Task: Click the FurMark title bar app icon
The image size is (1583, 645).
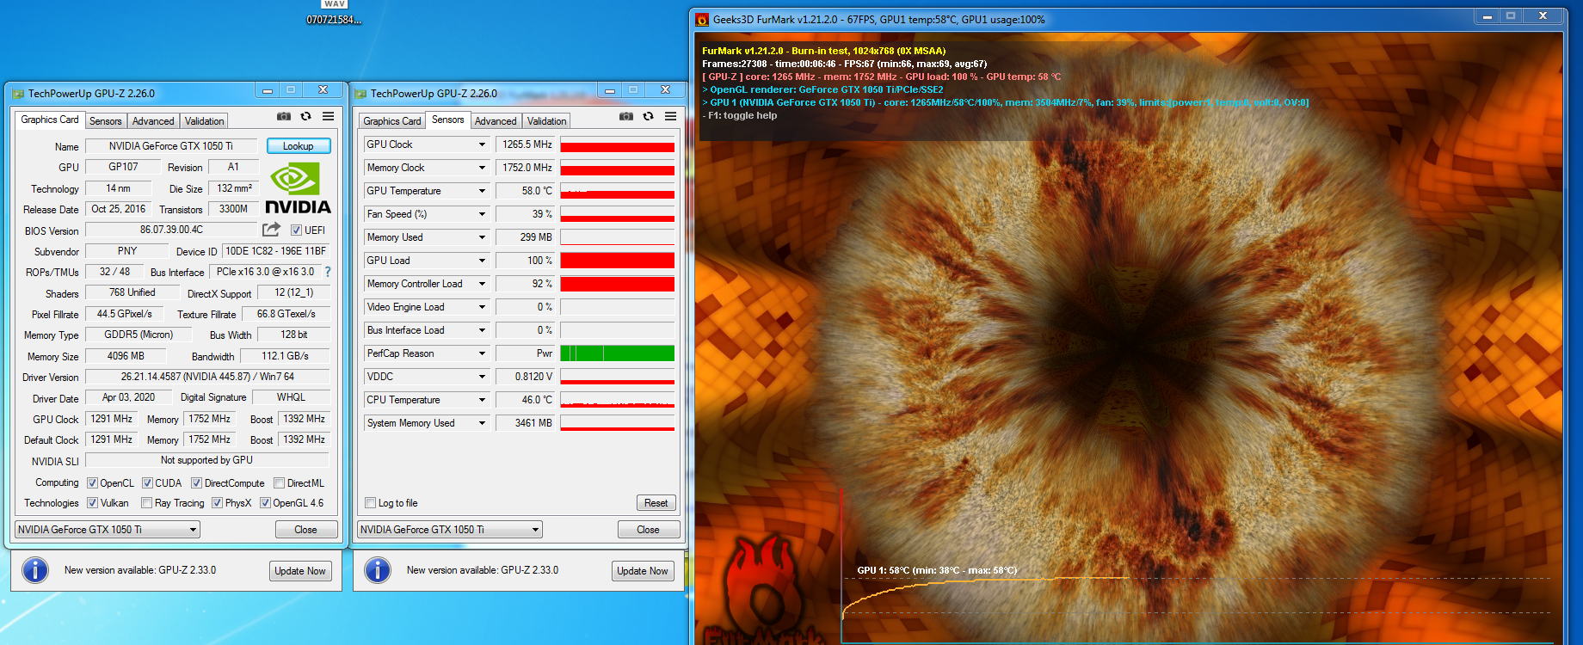Action: (x=702, y=19)
